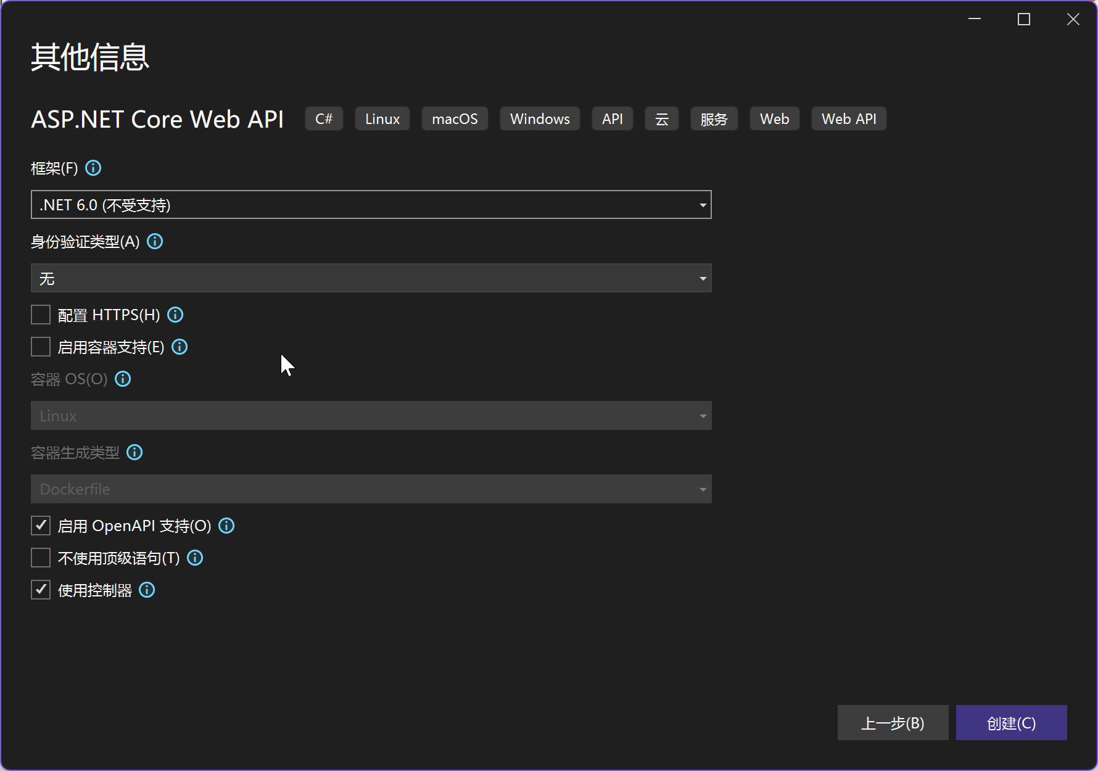This screenshot has height=771, width=1098.
Task: Click the Web tag
Action: point(775,118)
